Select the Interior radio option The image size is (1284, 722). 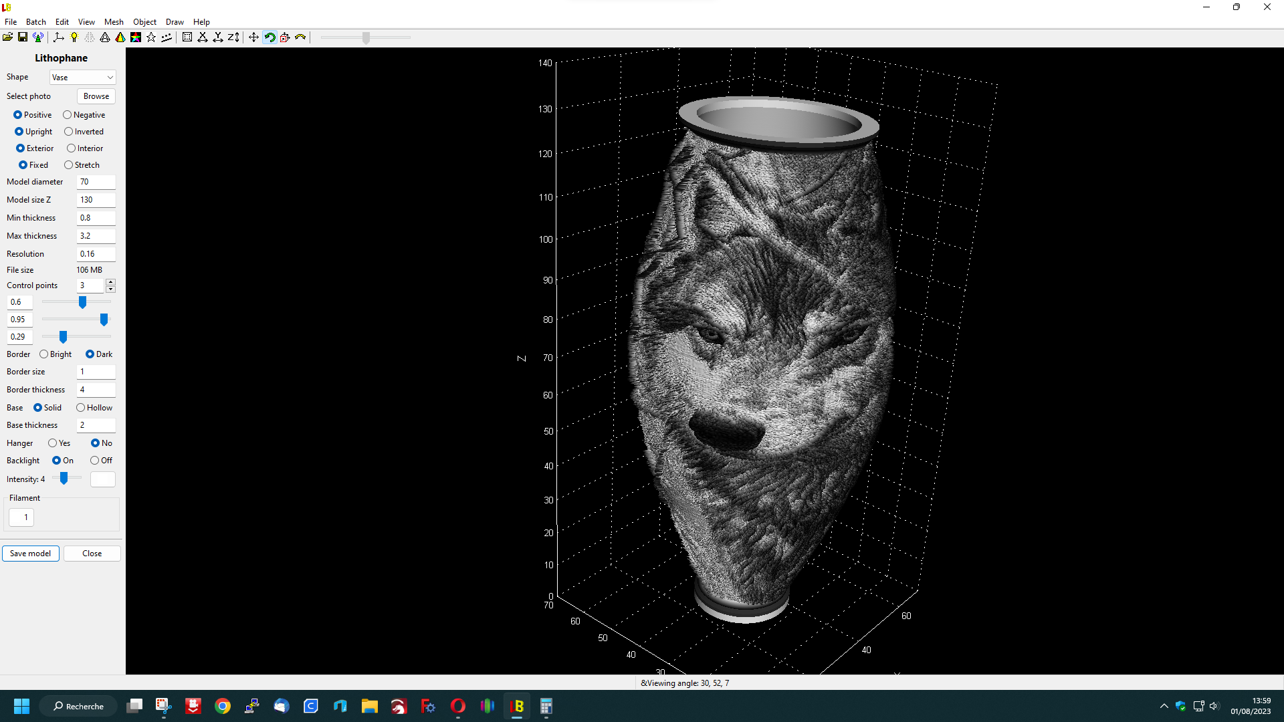pos(72,148)
